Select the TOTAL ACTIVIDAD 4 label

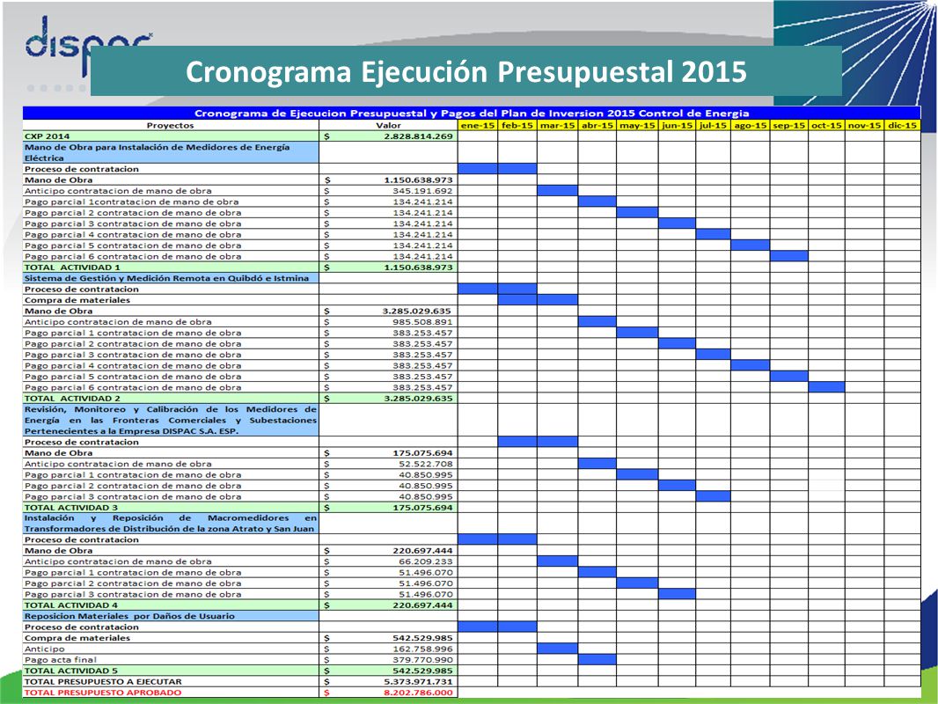(70, 605)
